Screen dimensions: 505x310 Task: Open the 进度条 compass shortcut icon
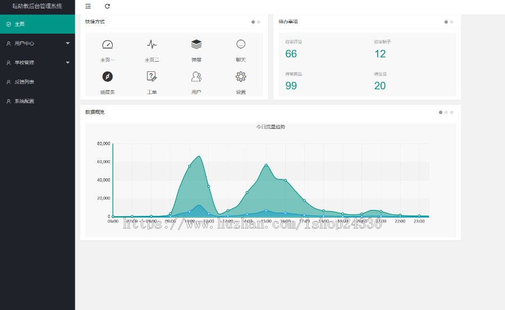108,77
